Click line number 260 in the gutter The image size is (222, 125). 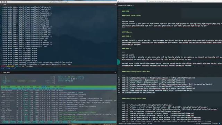pyautogui.click(x=119, y=84)
